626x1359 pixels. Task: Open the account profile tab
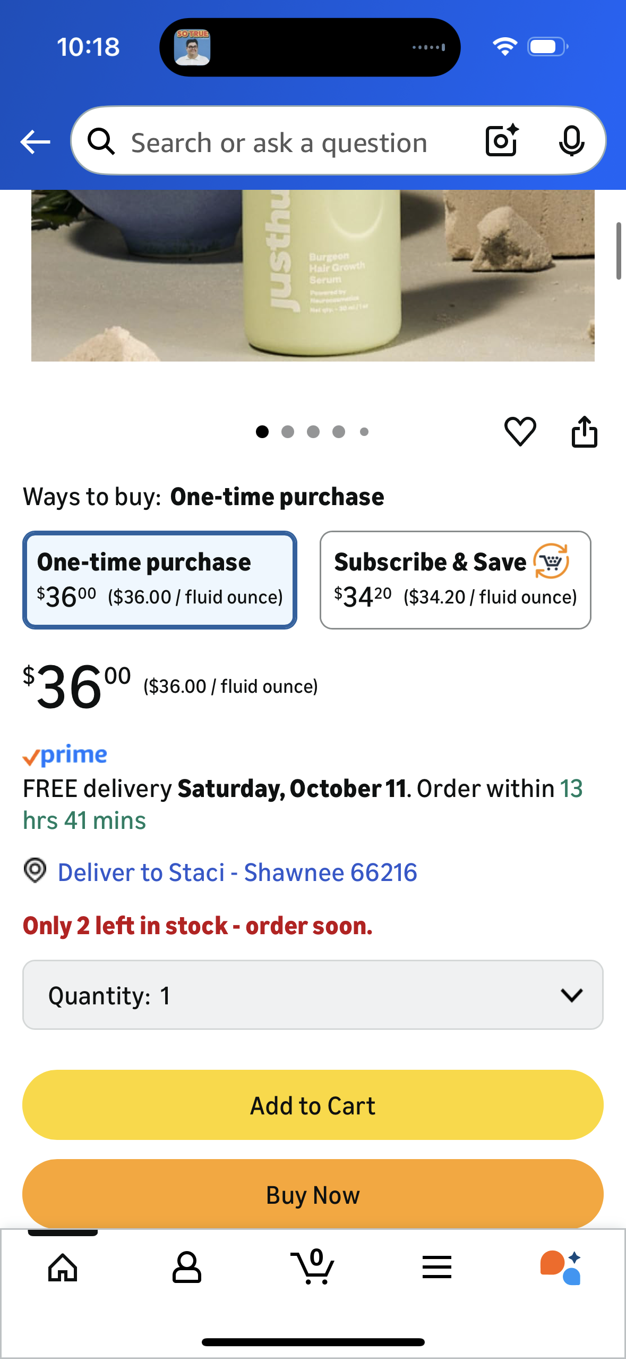coord(187,1268)
